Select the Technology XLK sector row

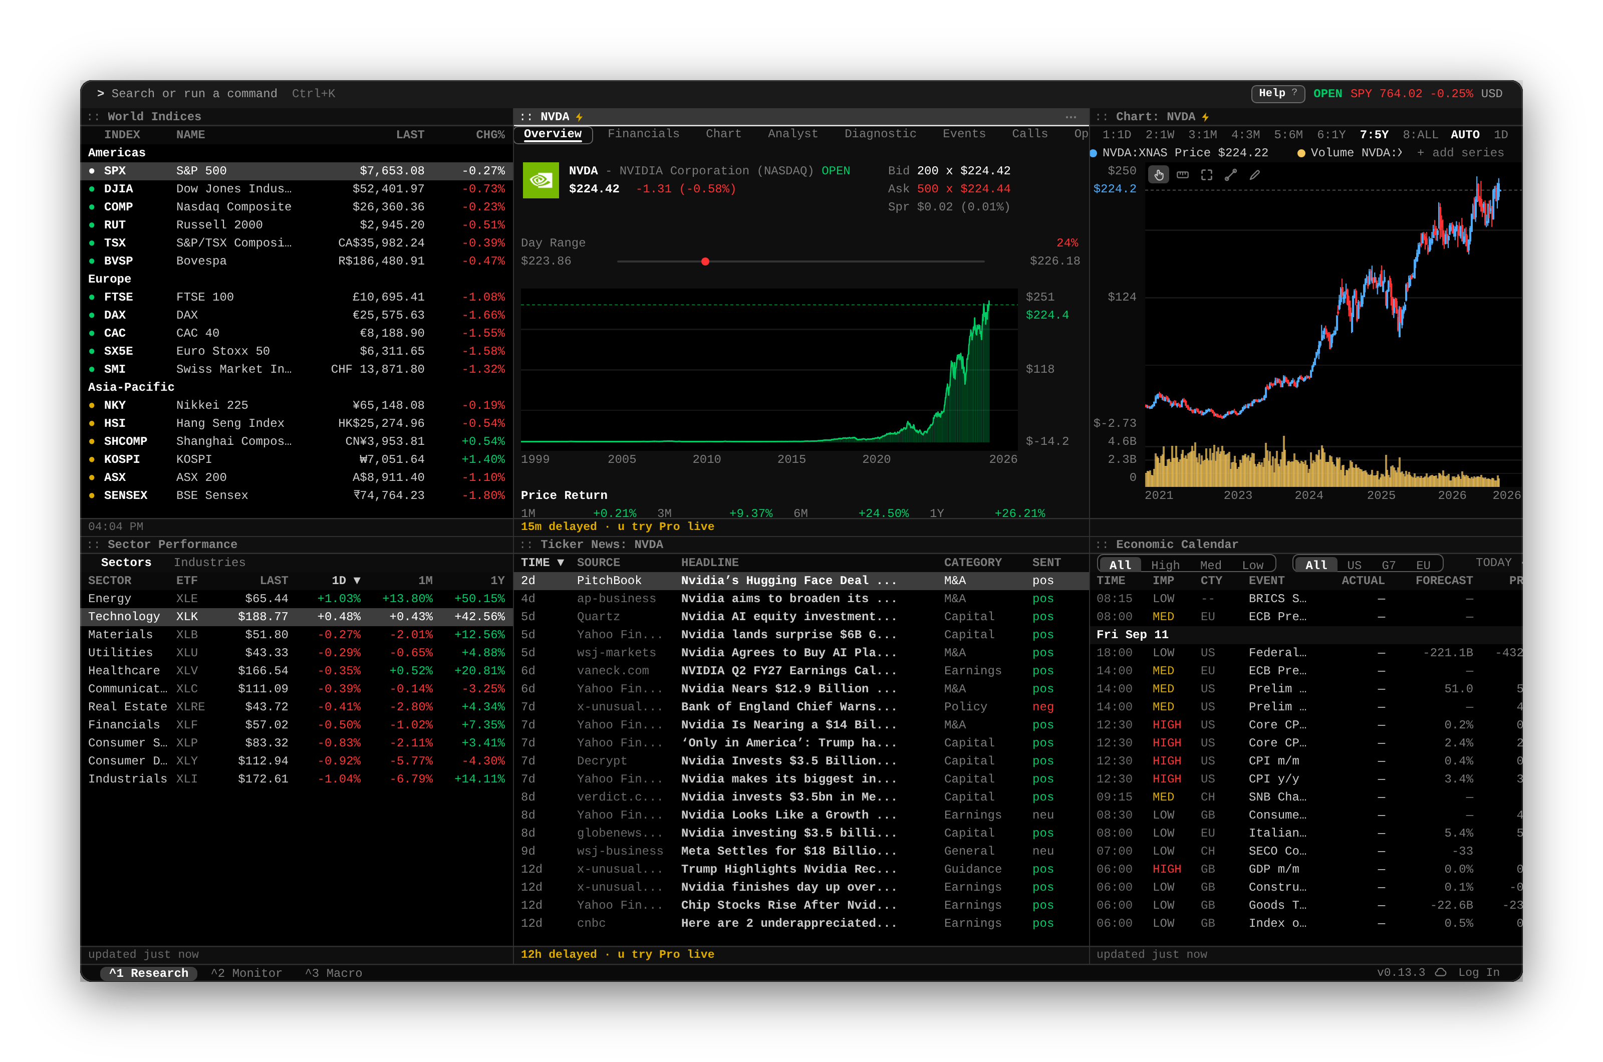[297, 616]
